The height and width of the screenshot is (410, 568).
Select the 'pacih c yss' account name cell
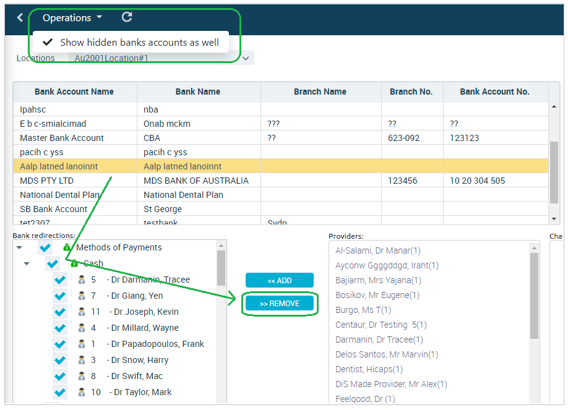click(x=75, y=152)
